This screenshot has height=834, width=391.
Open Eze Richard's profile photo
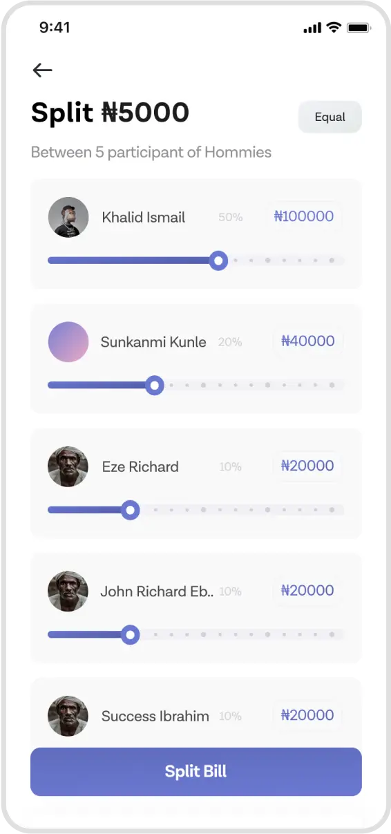coord(68,466)
